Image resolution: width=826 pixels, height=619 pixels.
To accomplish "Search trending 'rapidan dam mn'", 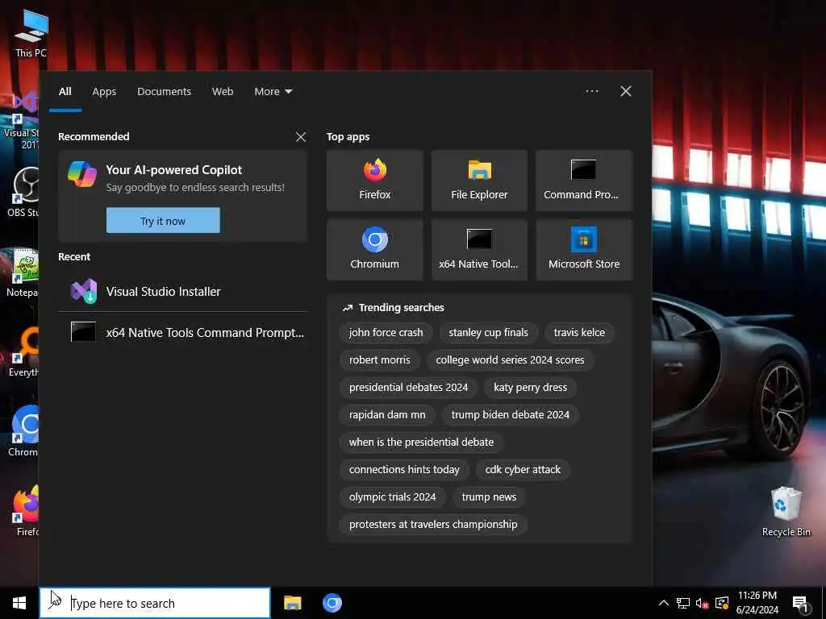I will tap(387, 415).
